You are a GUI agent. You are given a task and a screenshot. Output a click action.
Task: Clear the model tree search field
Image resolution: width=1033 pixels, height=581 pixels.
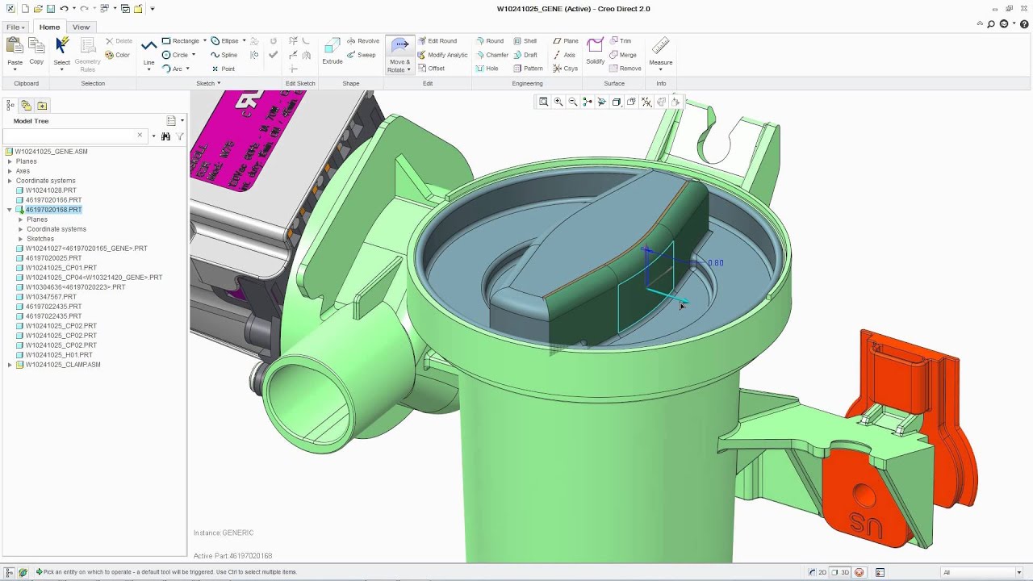click(x=140, y=136)
